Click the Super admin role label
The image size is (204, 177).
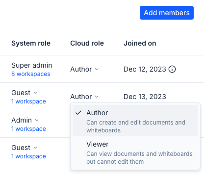[32, 65]
